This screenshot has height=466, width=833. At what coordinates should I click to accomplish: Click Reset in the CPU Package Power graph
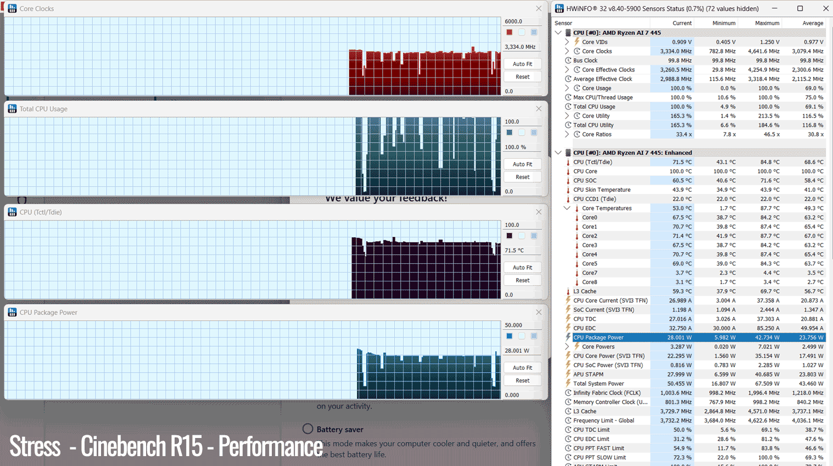522,380
